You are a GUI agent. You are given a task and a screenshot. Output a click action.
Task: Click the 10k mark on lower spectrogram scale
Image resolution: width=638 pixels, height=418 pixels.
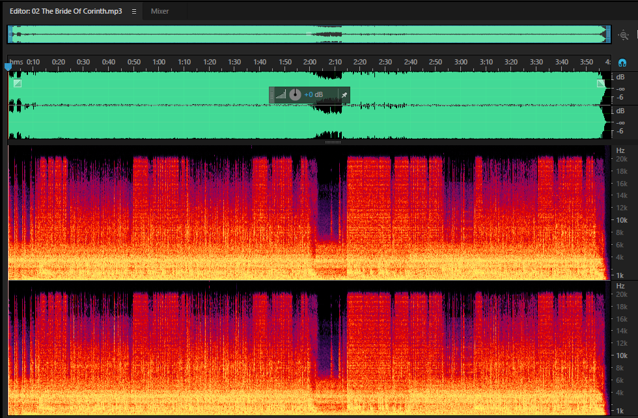point(622,355)
